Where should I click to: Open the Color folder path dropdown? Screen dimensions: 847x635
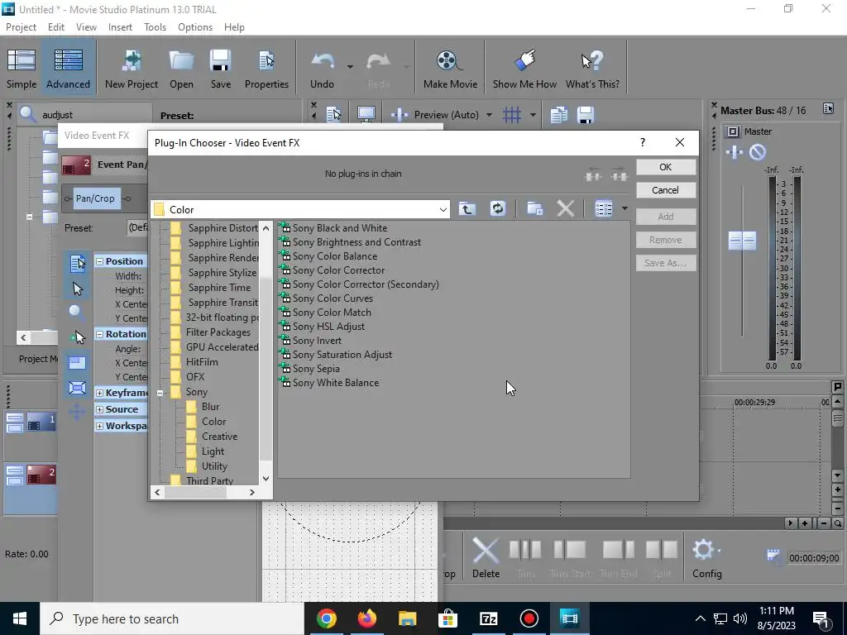coord(443,209)
